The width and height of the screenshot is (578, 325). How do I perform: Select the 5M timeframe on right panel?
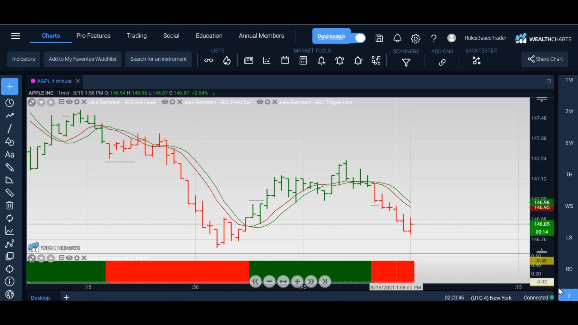(569, 143)
